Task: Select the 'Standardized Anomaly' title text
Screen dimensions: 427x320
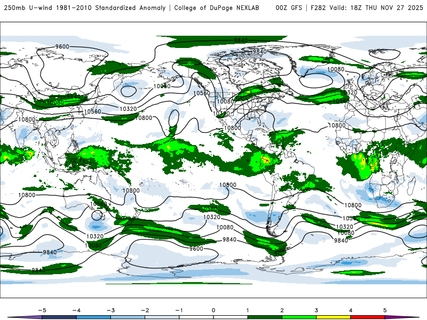Action: coord(130,7)
